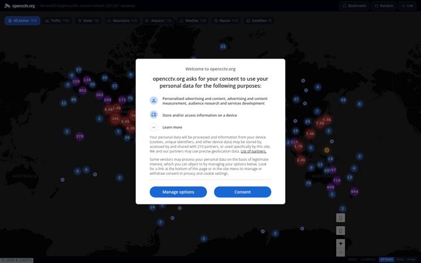Open the OSM CARTO attribution link
The width and height of the screenshot is (421, 263).
[16, 260]
